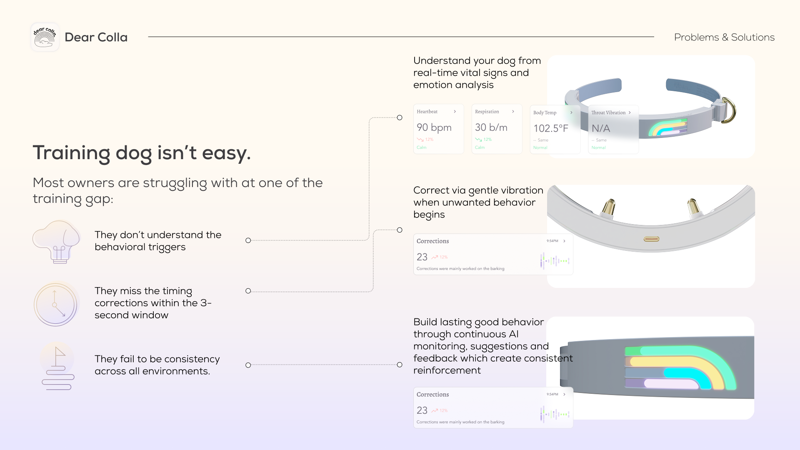Click the Training dog isn't easy headline
Viewport: 800px width, 450px height.
(x=142, y=152)
